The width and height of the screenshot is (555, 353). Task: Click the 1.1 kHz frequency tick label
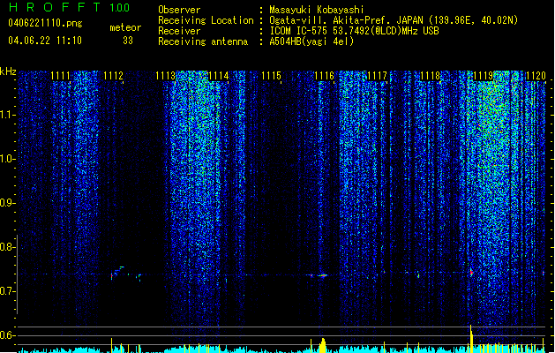point(7,115)
